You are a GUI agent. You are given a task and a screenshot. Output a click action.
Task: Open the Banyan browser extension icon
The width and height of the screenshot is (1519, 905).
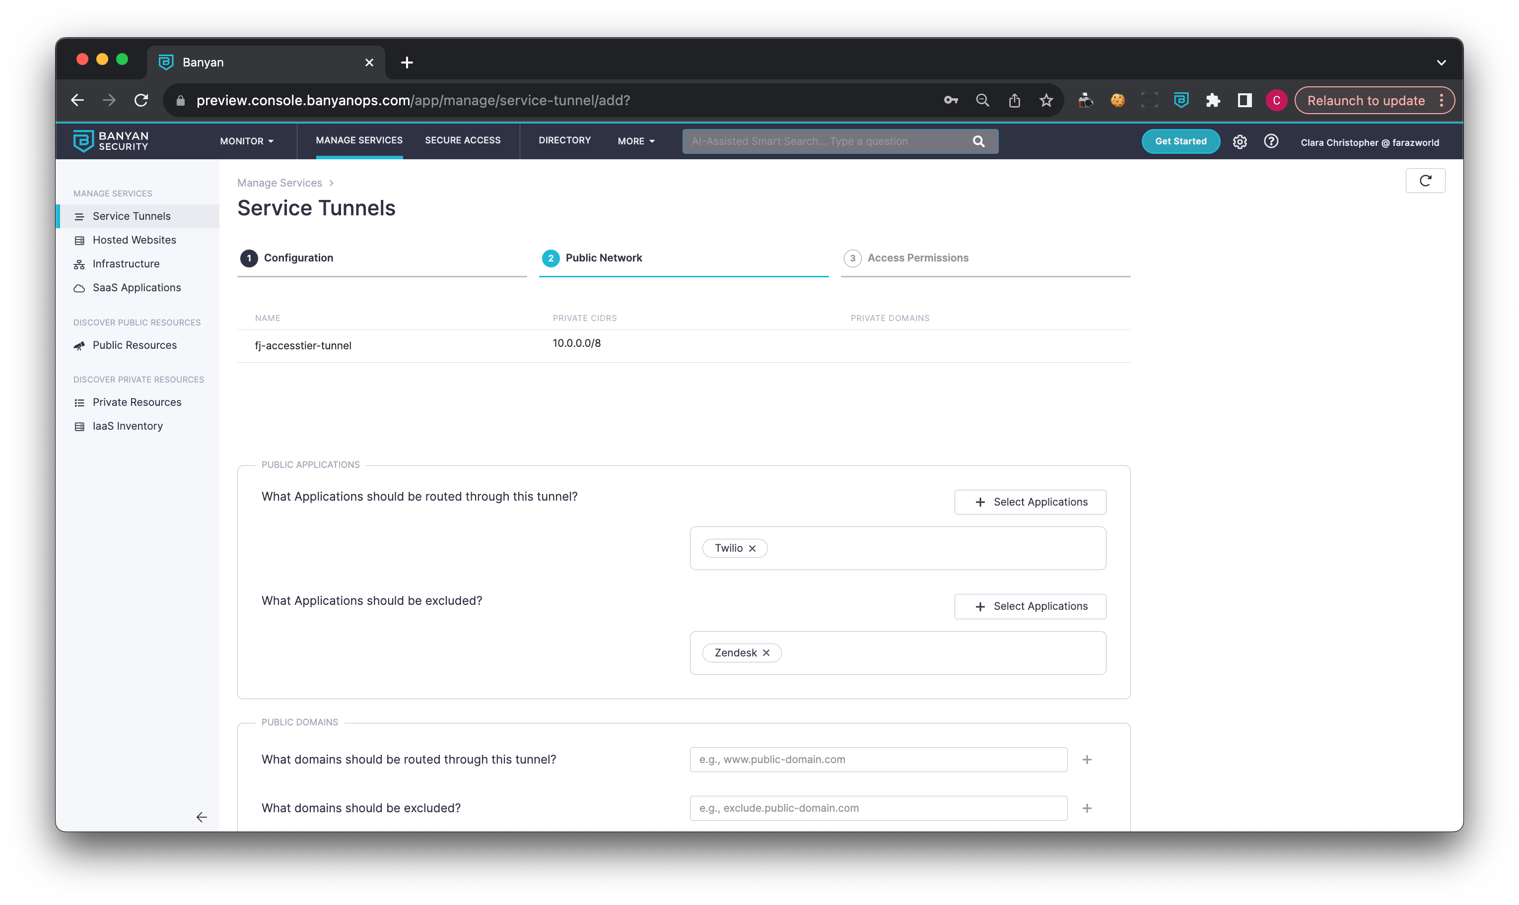[x=1181, y=100]
